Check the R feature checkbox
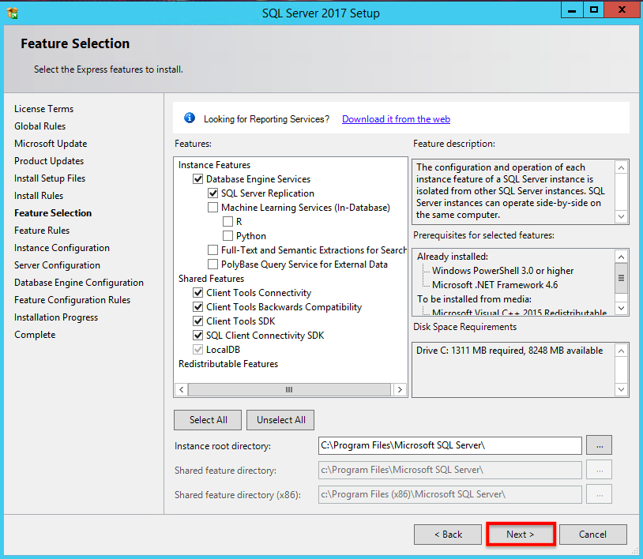Screen dimensions: 643x559 [227, 222]
